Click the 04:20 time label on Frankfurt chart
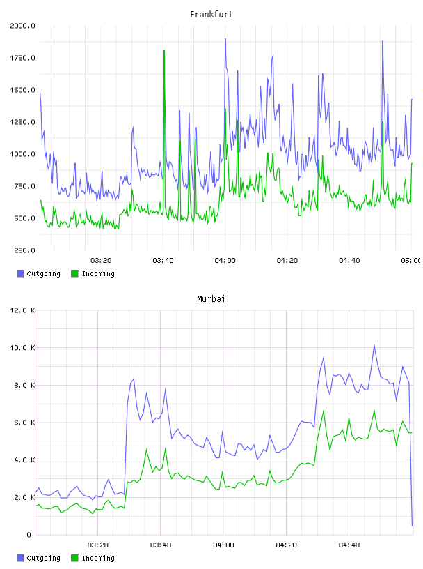The width and height of the screenshot is (423, 569). pyautogui.click(x=287, y=261)
